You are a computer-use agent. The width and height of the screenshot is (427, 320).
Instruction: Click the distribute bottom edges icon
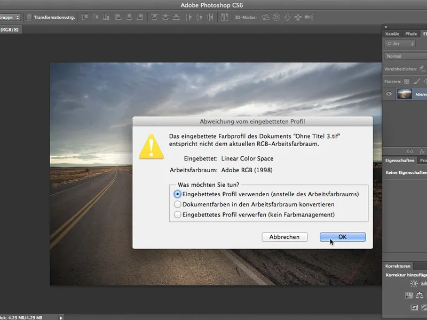(177, 17)
